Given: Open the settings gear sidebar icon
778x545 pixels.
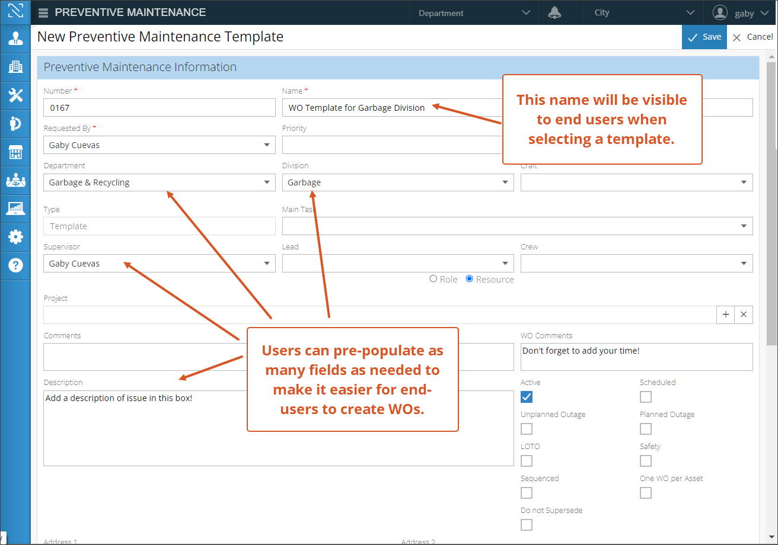Looking at the screenshot, I should [15, 237].
